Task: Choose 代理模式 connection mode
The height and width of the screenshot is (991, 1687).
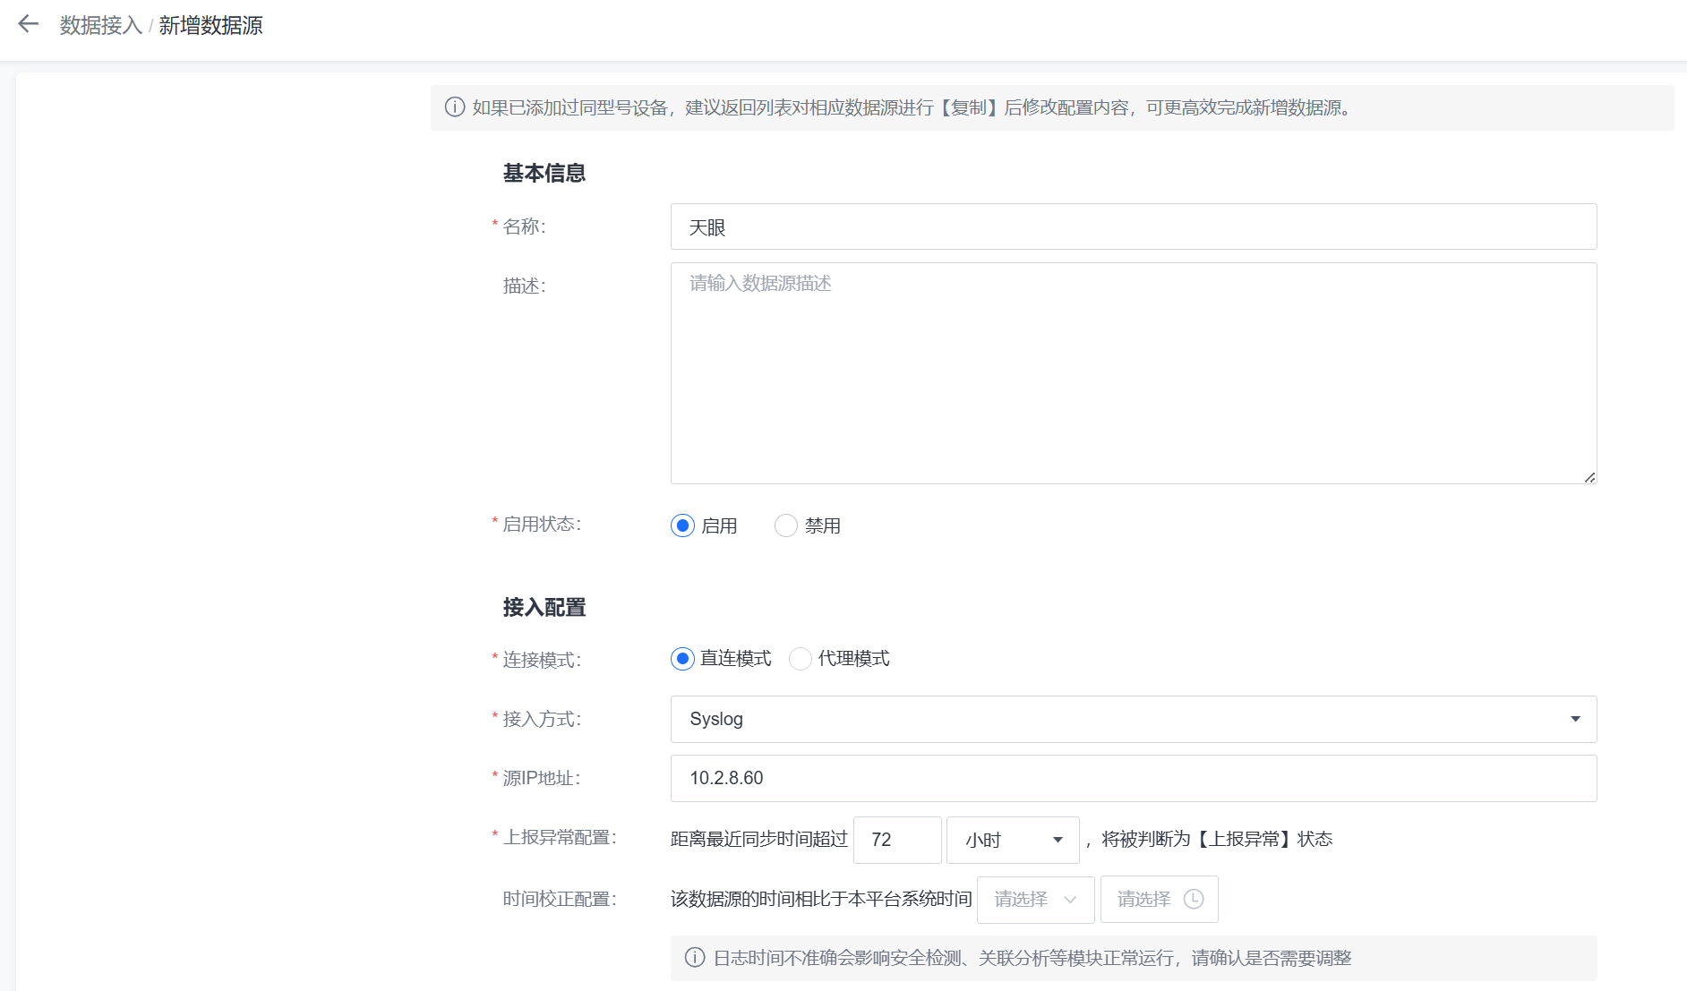Action: pyautogui.click(x=801, y=659)
